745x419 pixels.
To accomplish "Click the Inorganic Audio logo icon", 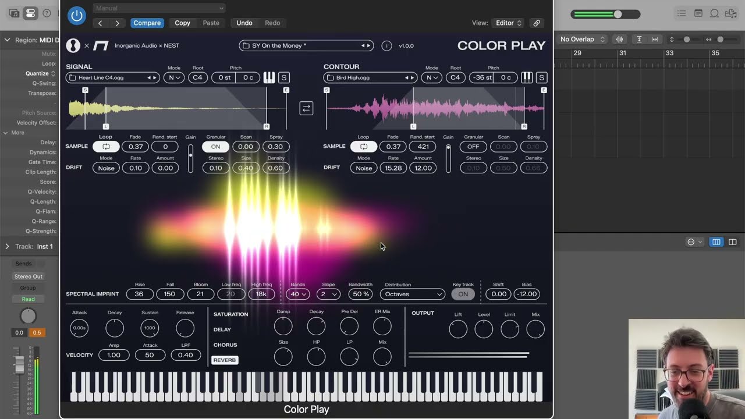I will [x=73, y=45].
